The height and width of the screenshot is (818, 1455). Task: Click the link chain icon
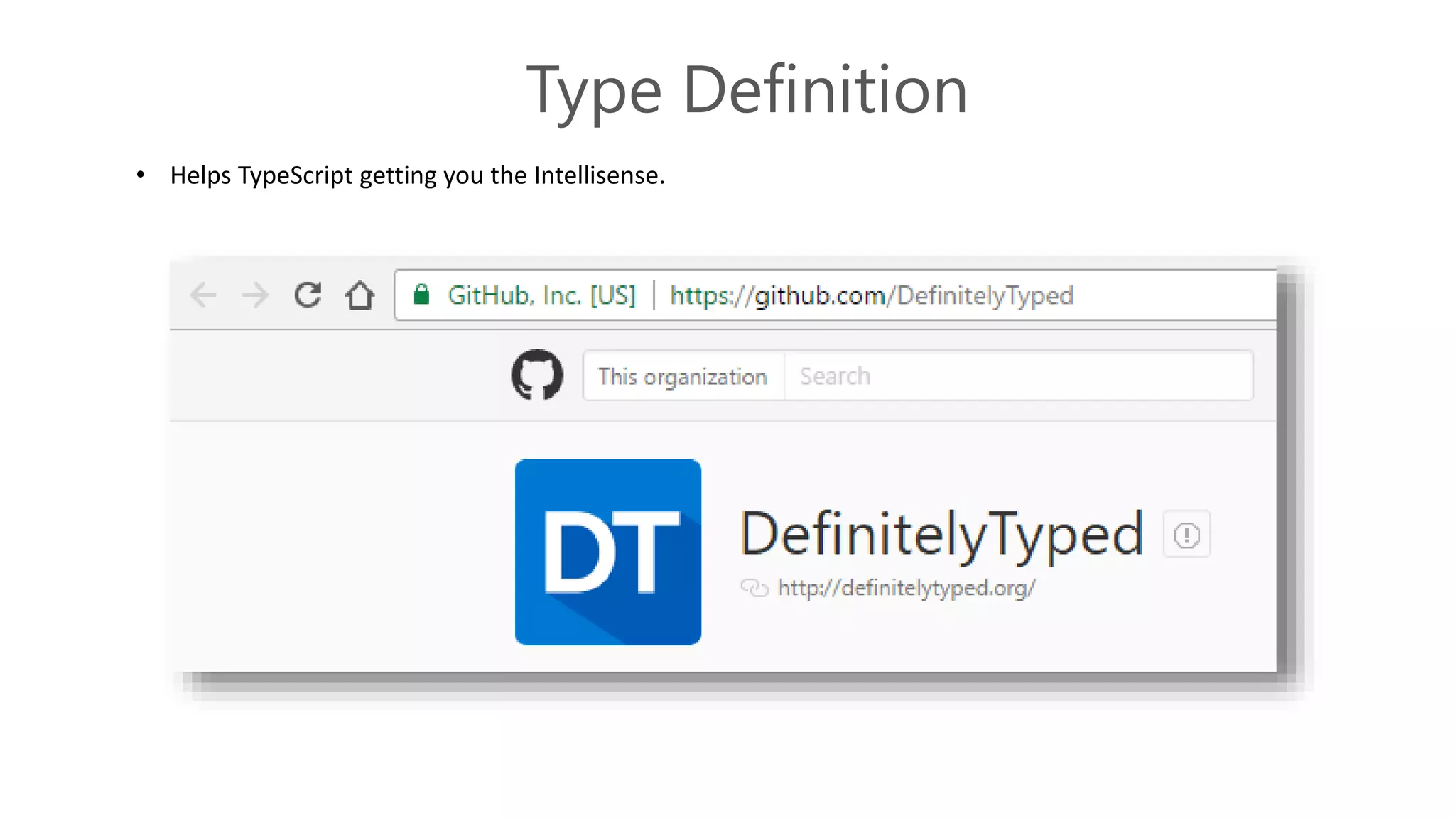point(754,588)
